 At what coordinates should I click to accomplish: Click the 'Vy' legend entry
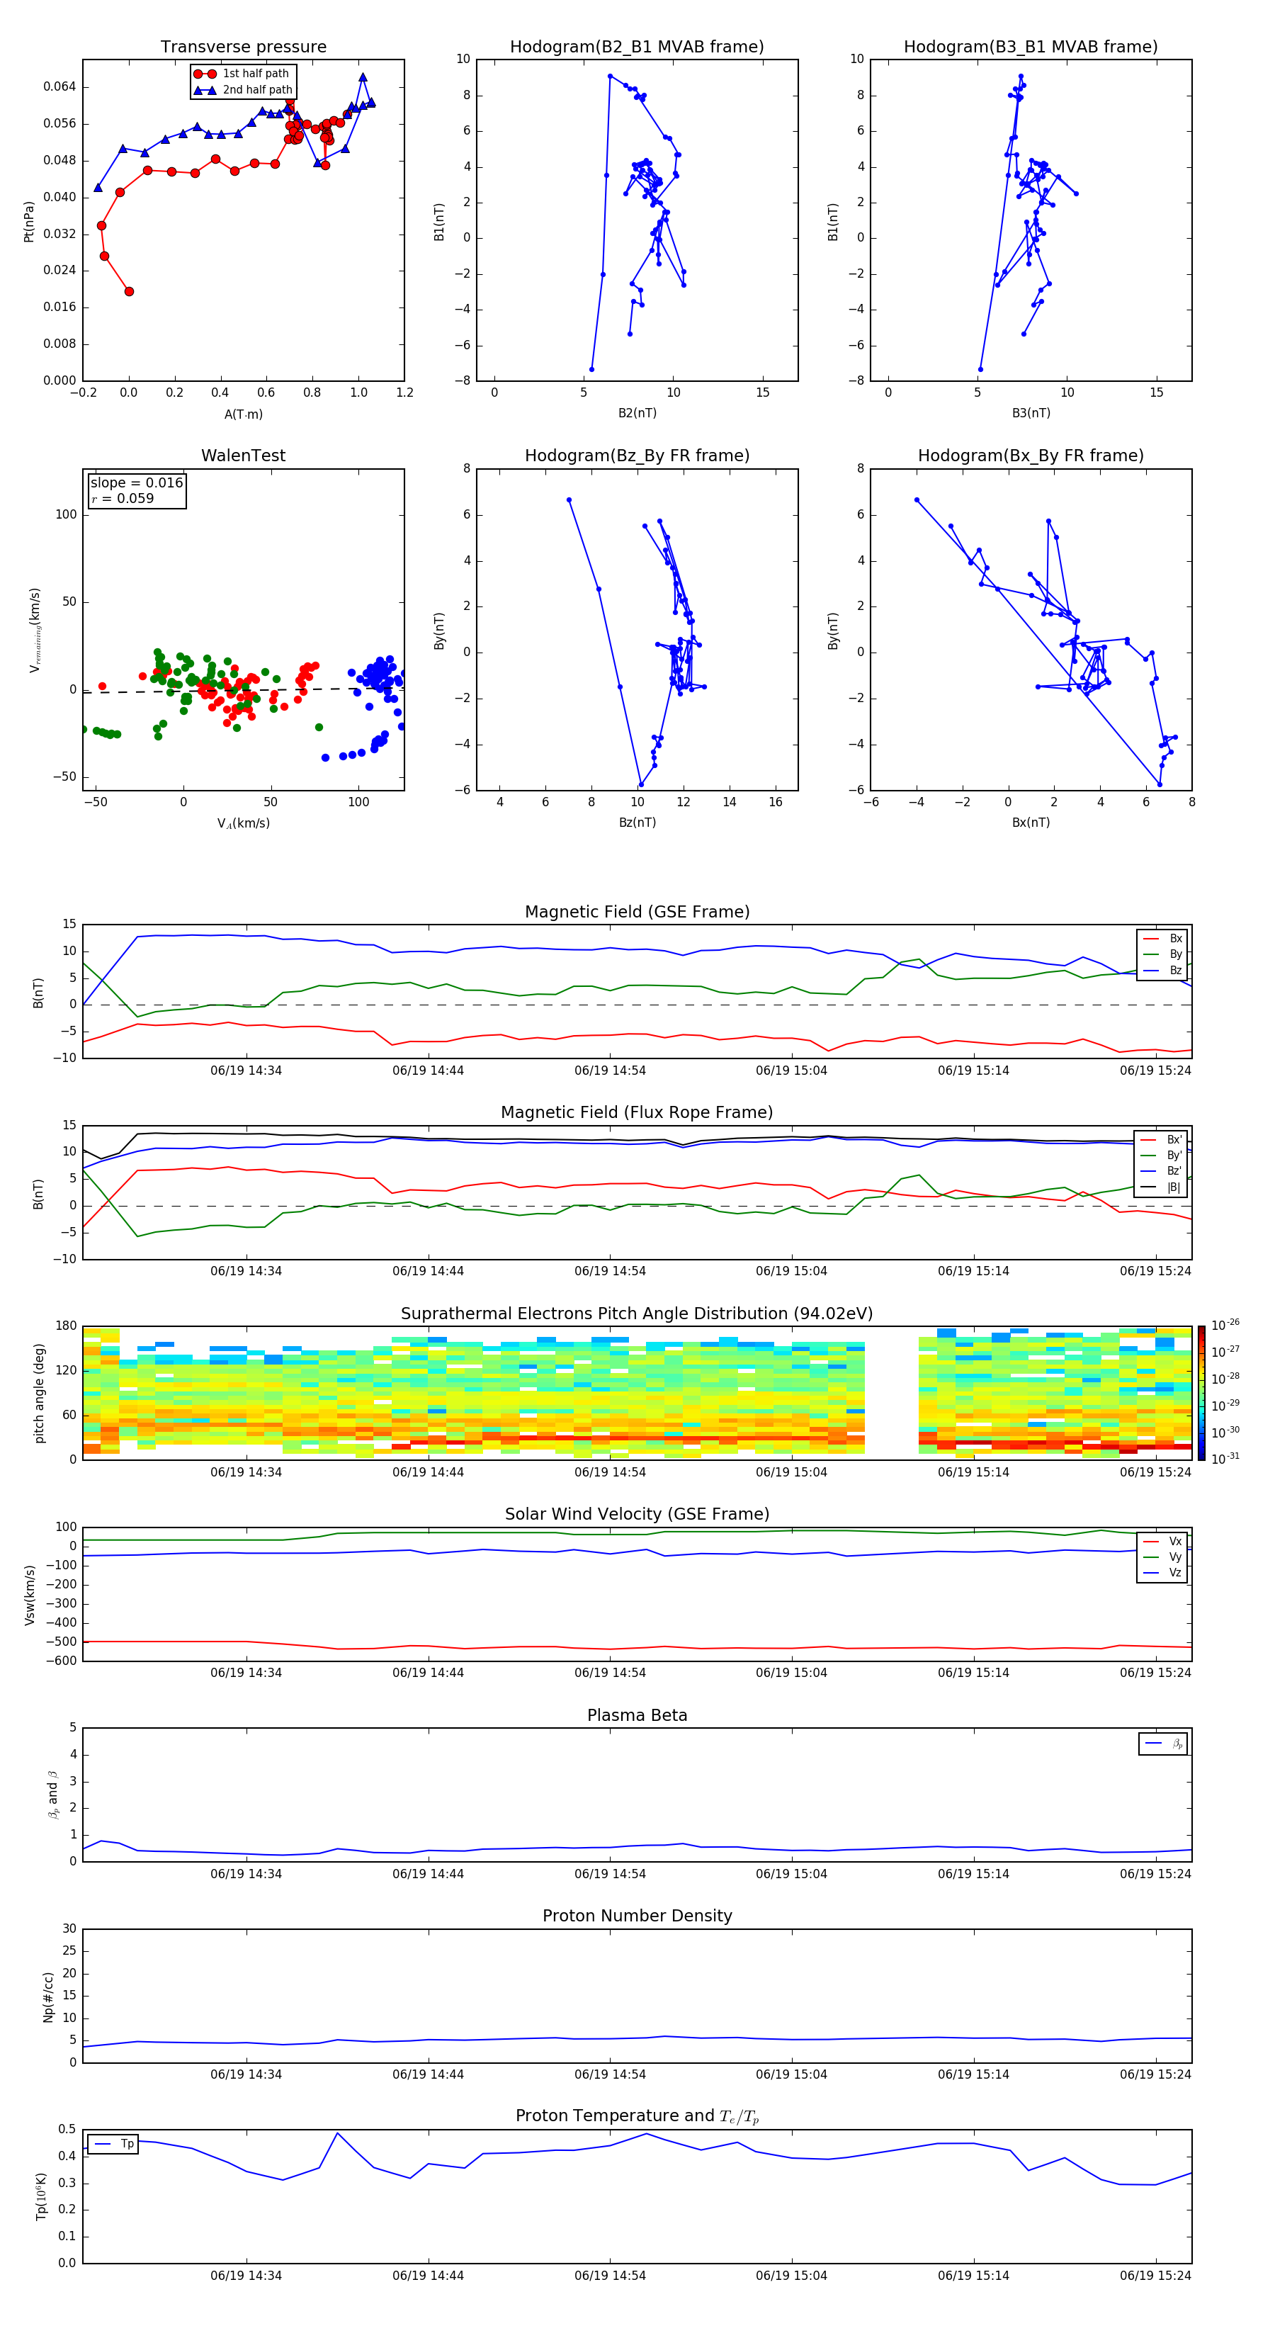pos(1163,1557)
